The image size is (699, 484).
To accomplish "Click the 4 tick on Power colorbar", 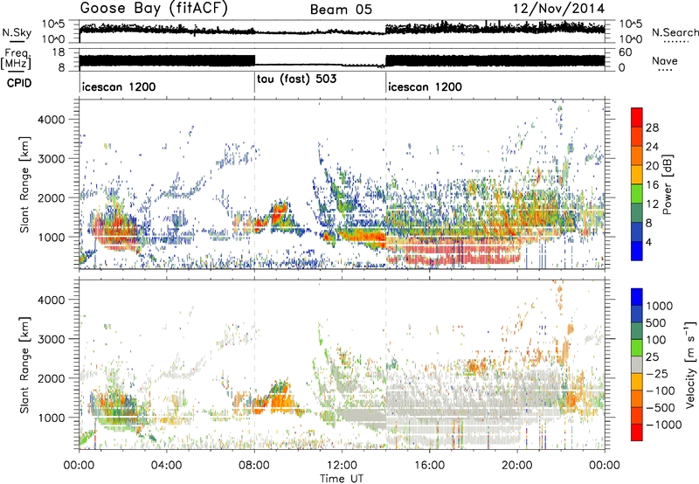I will tap(648, 243).
